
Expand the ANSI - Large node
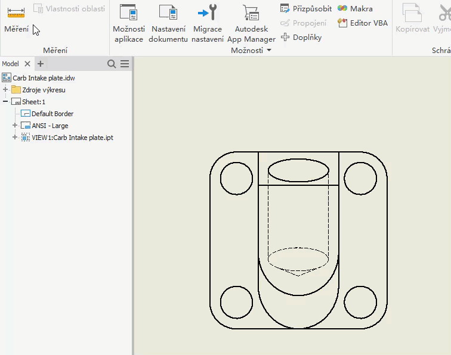click(x=16, y=126)
